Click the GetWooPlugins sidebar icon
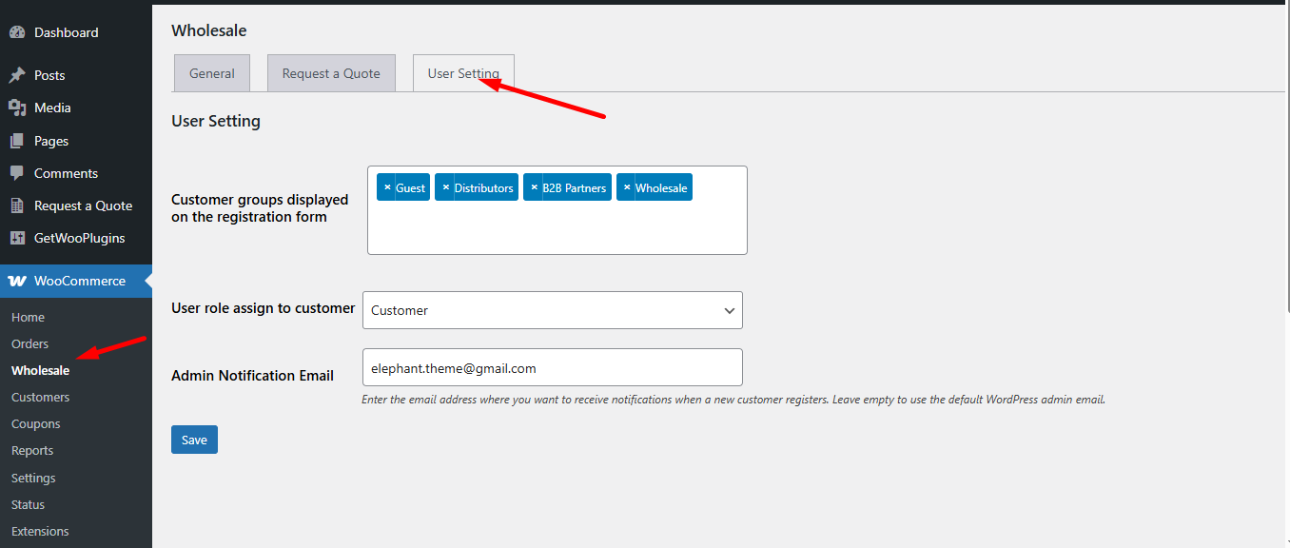Screen dimensions: 1290x548 point(17,238)
